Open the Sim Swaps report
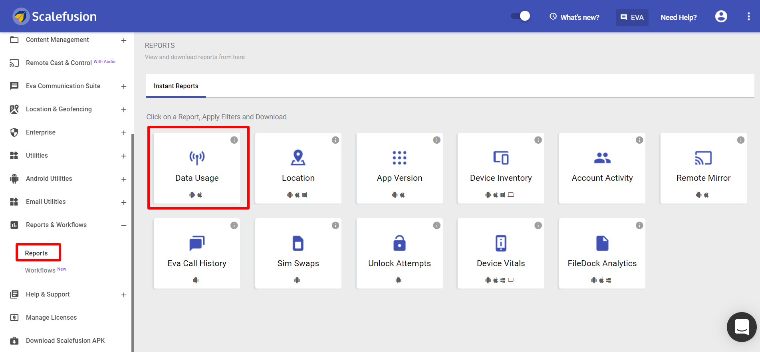 [x=298, y=253]
